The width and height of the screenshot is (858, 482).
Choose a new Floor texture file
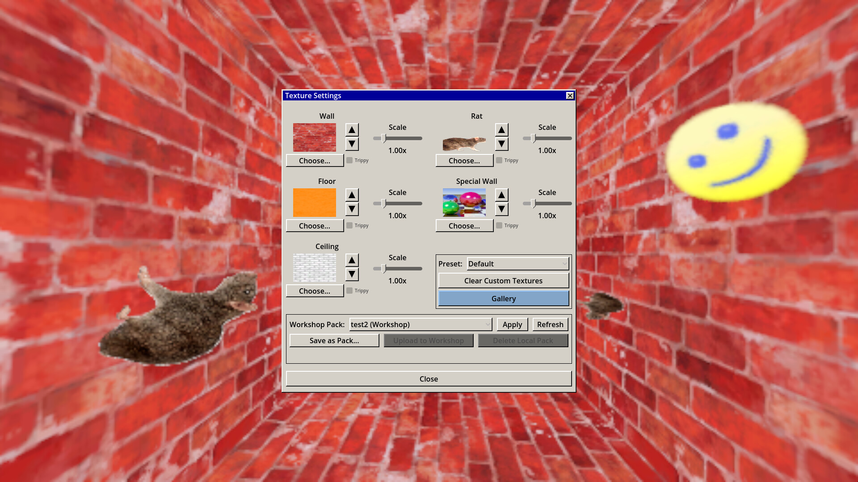[315, 226]
